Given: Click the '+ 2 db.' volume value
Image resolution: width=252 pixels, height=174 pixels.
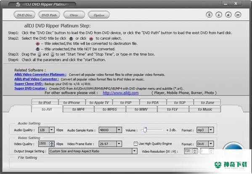Looking at the screenshot, I should coord(171,130).
